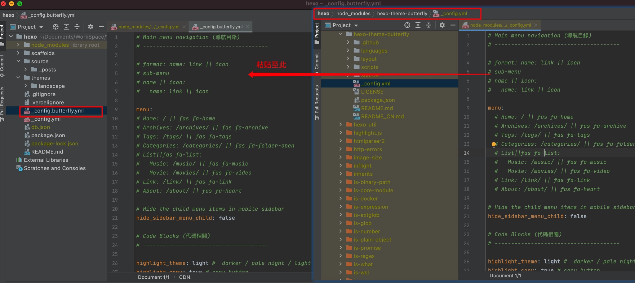Screen dimensions: 635x283
Task: Click the locate-file crosshair icon in right Project panel
Action: click(407, 25)
